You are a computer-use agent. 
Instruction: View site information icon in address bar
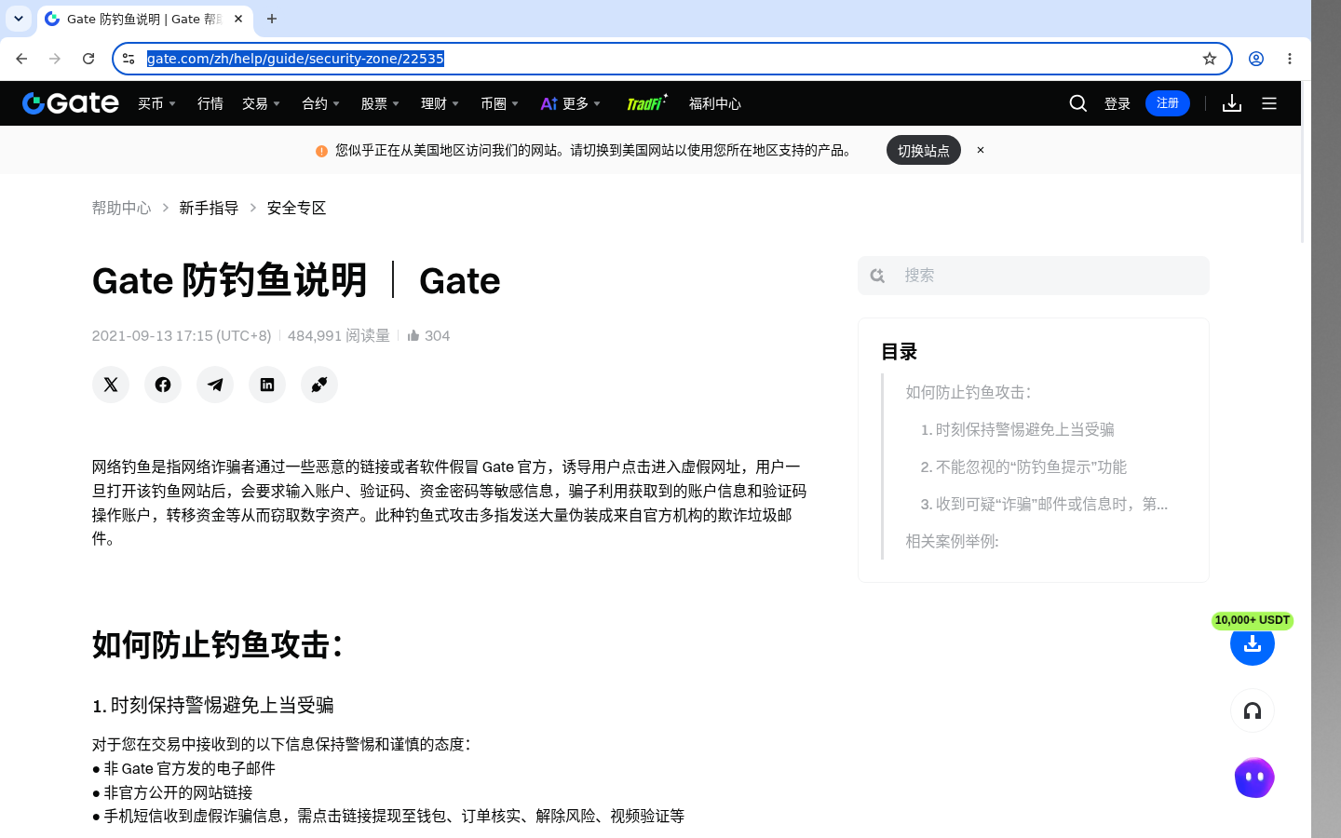129,59
